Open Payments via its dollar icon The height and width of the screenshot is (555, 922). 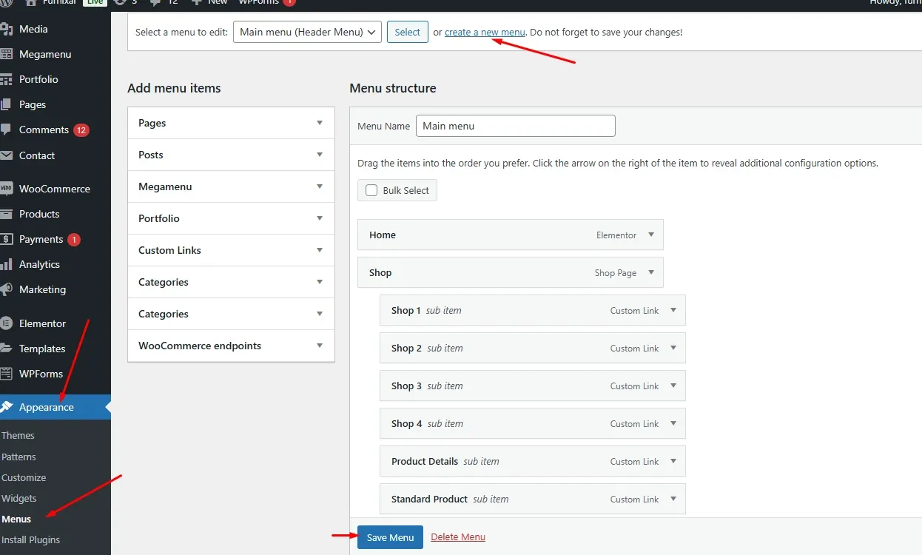[x=7, y=239]
